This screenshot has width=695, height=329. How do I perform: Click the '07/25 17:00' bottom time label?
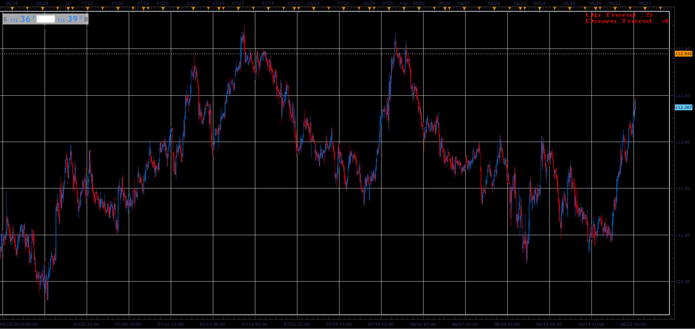[x=339, y=324]
